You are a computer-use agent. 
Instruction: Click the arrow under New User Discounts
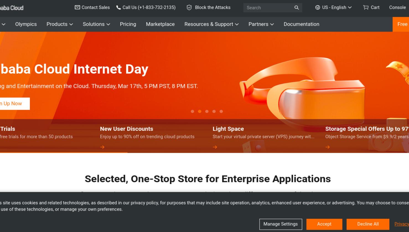(102, 147)
